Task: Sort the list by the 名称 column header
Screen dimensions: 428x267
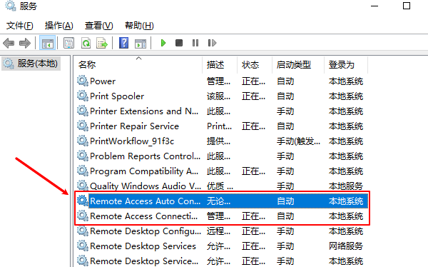Action: (138, 65)
